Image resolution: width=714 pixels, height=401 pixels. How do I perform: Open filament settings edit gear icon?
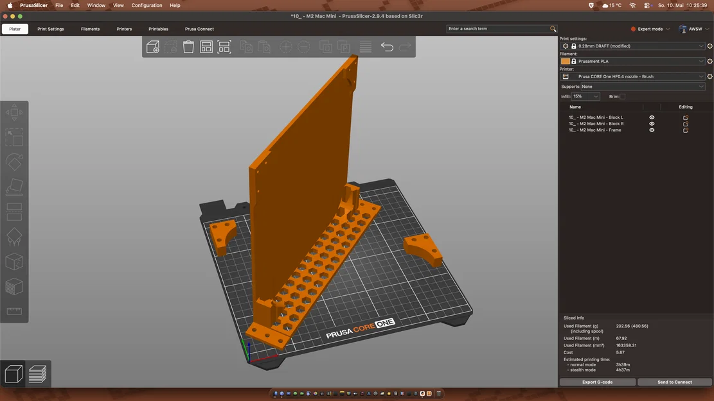710,61
